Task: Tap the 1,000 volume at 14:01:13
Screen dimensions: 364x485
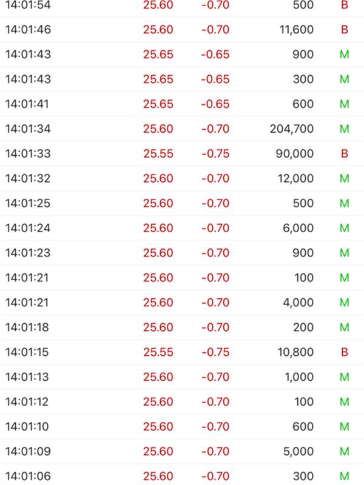Action: pyautogui.click(x=298, y=377)
